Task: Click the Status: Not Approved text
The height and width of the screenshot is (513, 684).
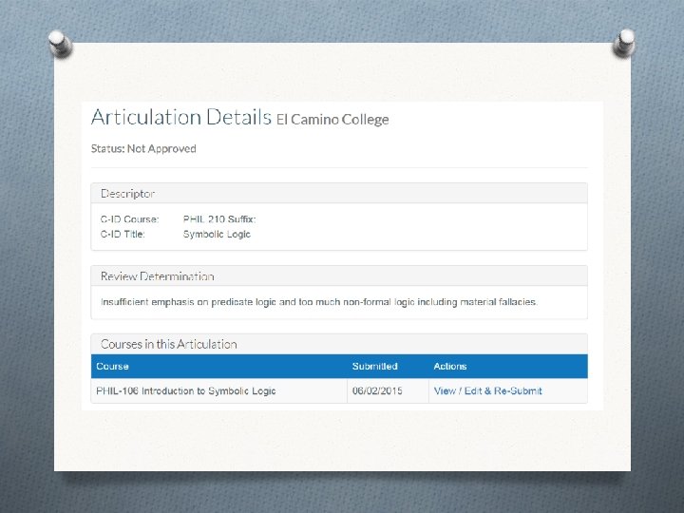Action: 143,149
